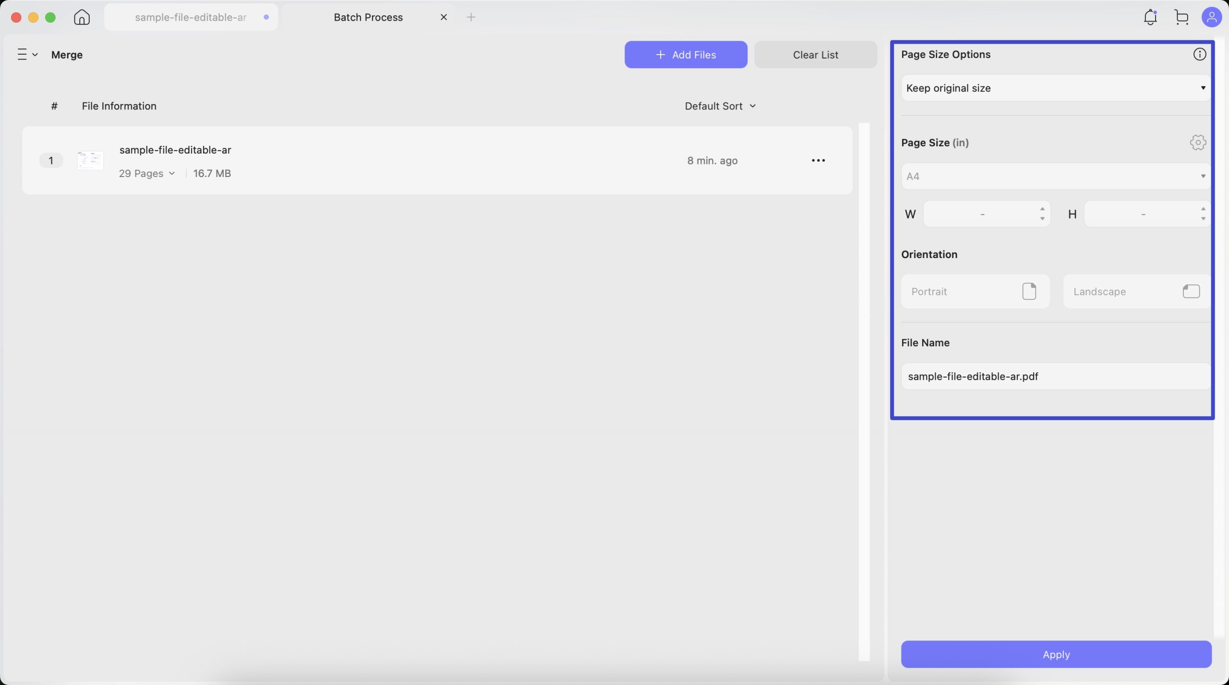The height and width of the screenshot is (685, 1229).
Task: Open the user account avatar
Action: tap(1211, 17)
